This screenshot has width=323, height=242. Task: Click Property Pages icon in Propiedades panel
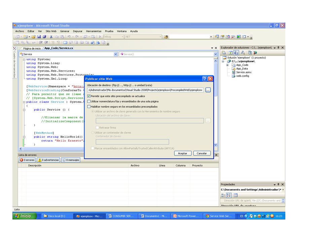pyautogui.click(x=236, y=195)
